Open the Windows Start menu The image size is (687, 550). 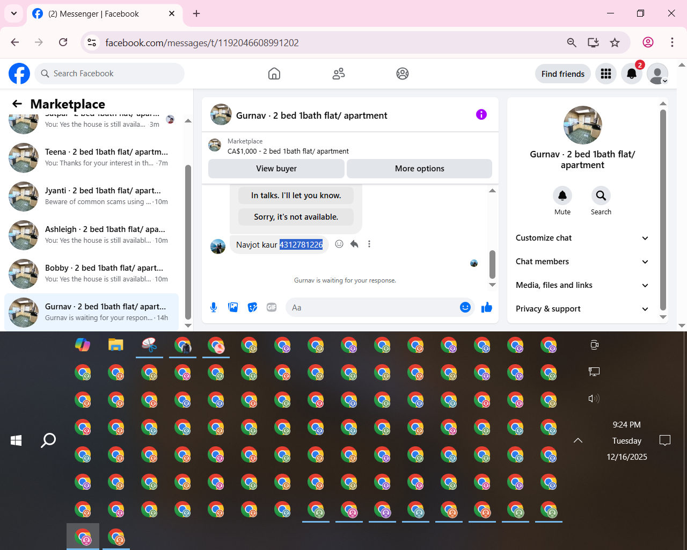coord(16,440)
